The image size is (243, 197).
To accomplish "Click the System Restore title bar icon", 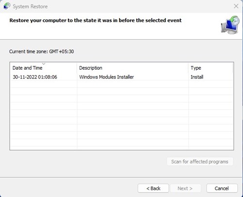I will pos(7,6).
